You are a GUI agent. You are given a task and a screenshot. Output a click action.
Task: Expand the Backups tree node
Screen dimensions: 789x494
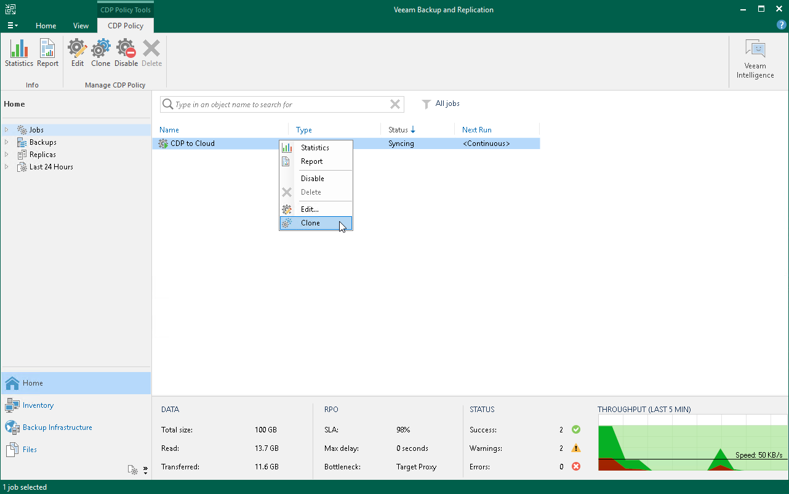pos(7,142)
